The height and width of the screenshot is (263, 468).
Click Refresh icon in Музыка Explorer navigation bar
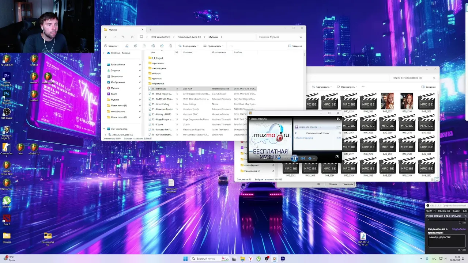click(132, 37)
